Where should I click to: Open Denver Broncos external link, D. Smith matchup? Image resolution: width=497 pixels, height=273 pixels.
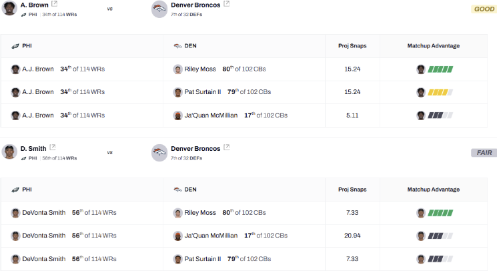pos(227,148)
